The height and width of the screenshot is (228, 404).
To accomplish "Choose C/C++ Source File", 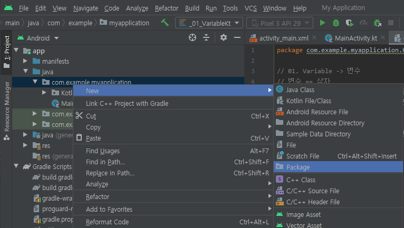I will tap(338, 191).
